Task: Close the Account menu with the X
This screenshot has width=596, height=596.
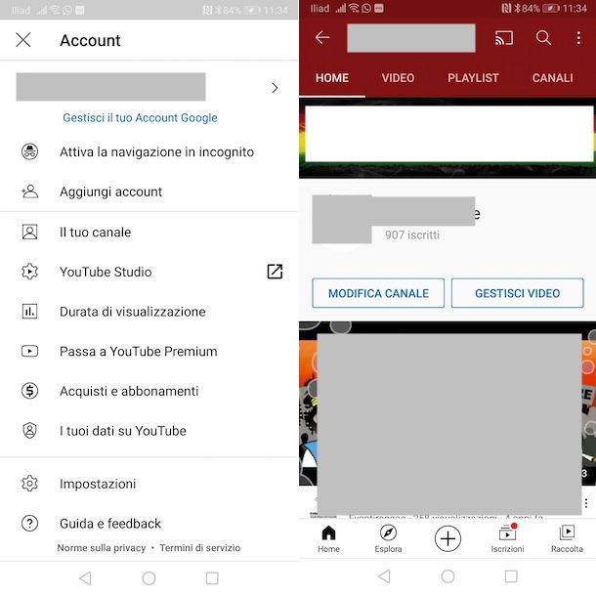Action: pyautogui.click(x=23, y=39)
